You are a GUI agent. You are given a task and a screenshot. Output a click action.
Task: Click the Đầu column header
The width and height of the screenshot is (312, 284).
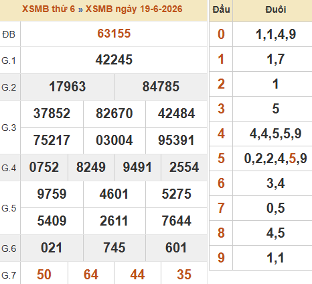(221, 9)
